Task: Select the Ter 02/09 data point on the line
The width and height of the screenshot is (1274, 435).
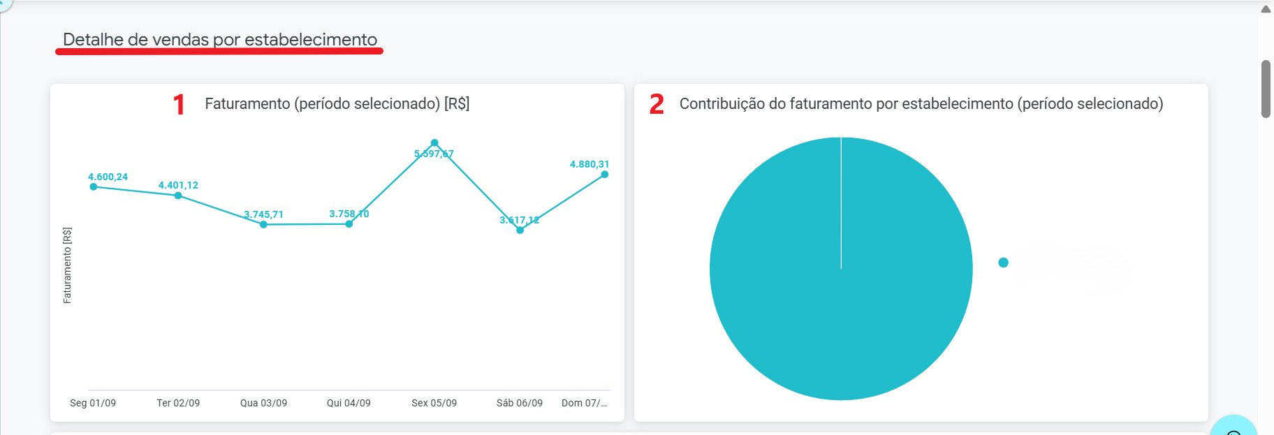Action: pos(178,196)
